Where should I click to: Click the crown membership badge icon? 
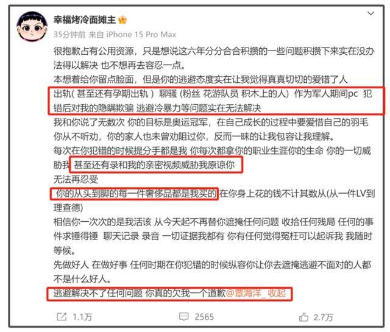[x=122, y=19]
